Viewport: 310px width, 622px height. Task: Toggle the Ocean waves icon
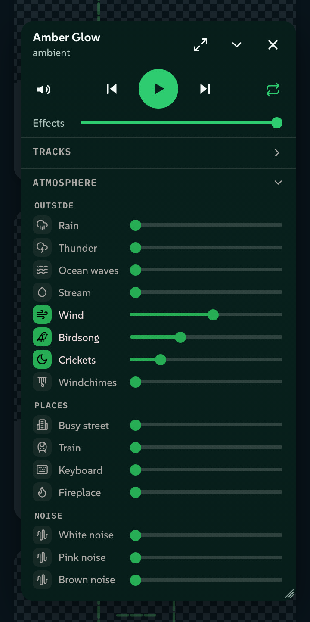[42, 270]
